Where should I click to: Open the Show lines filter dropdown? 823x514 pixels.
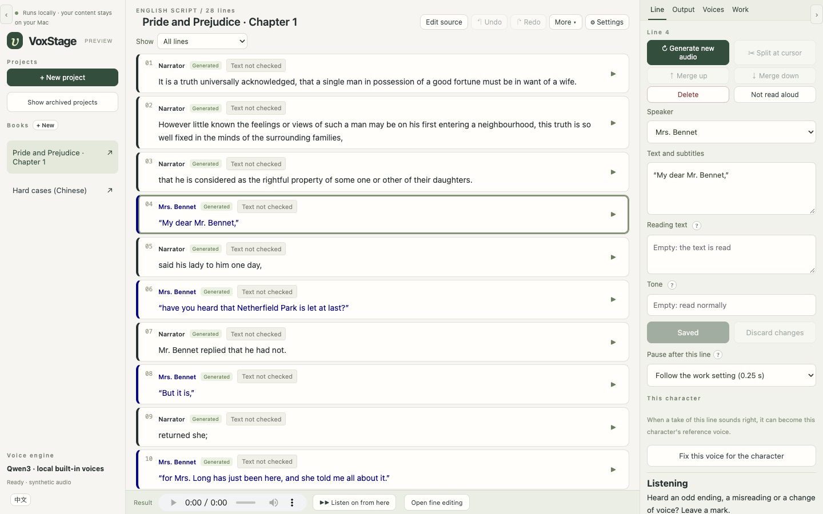click(202, 41)
